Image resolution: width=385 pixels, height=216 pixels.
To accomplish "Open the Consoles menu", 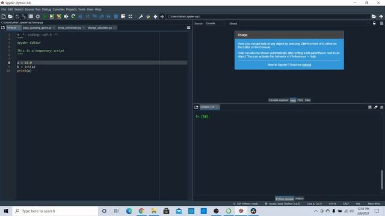I will click(58, 10).
